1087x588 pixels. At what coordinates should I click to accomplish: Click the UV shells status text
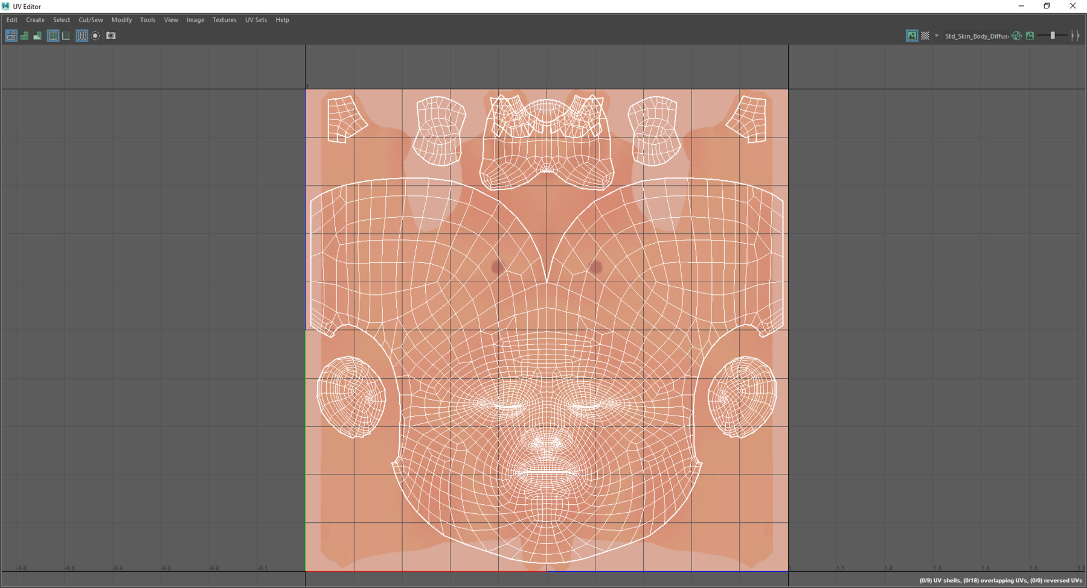pyautogui.click(x=940, y=581)
